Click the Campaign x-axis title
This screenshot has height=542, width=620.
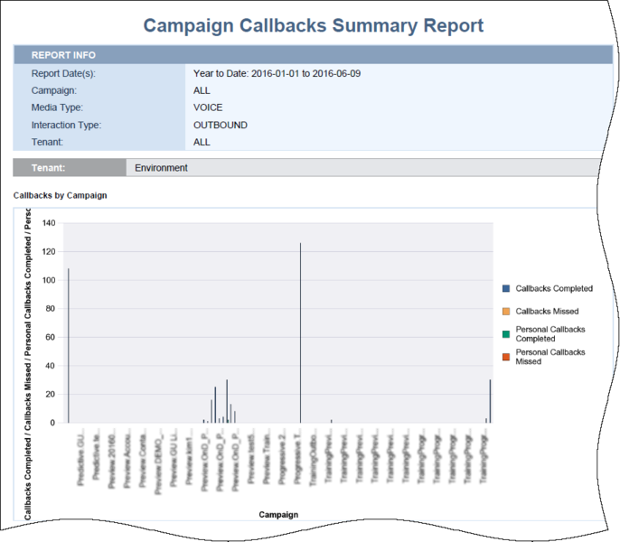coord(278,514)
